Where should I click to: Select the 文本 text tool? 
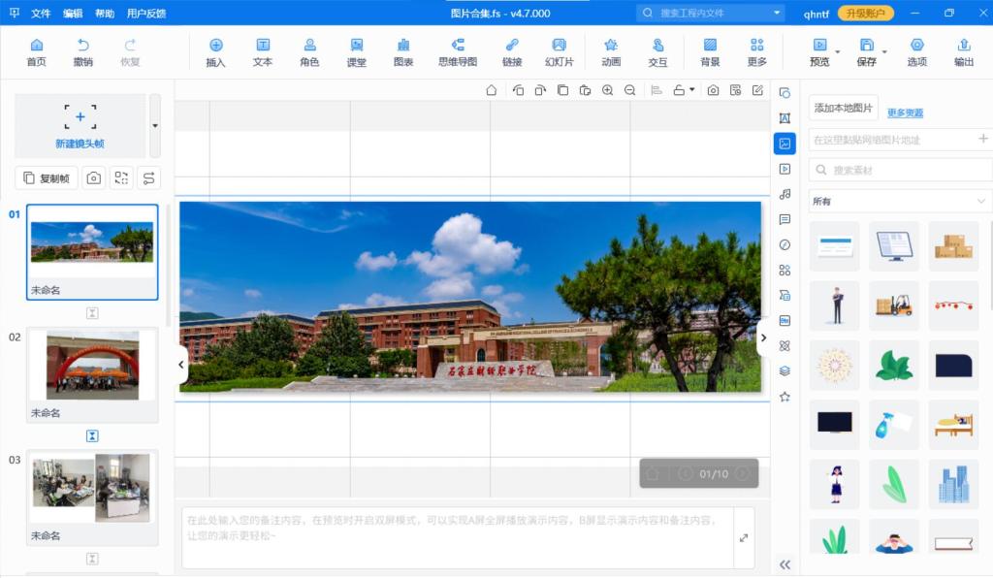(x=262, y=52)
